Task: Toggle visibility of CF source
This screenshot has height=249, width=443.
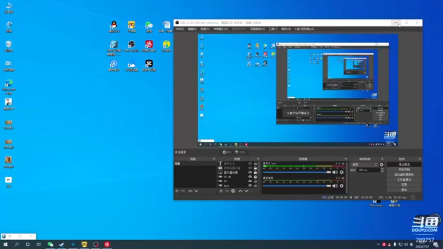Action: point(250,181)
